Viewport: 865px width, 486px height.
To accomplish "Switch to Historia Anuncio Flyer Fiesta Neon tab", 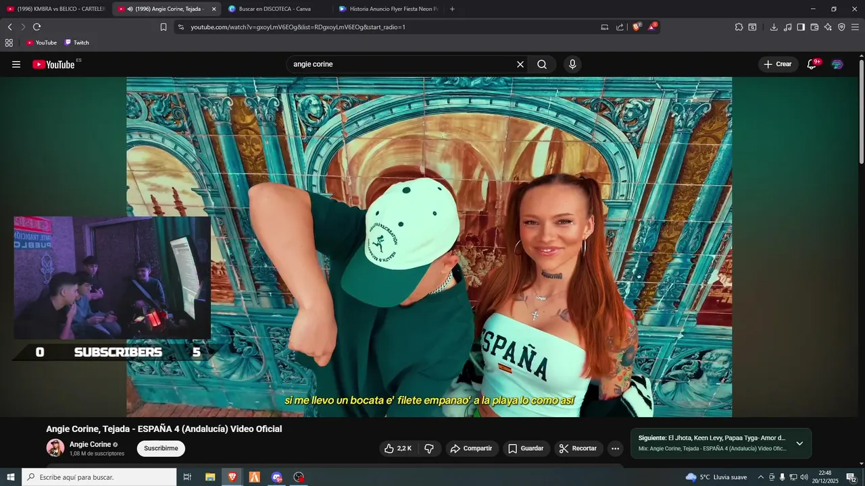I will point(389,9).
